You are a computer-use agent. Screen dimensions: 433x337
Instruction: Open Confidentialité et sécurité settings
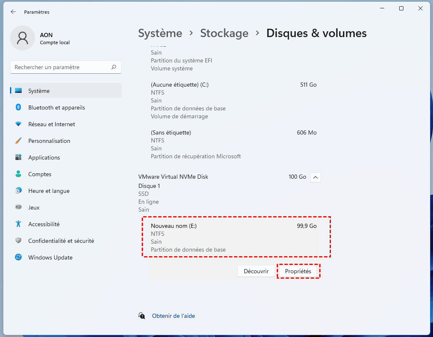click(61, 241)
